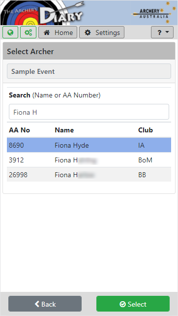The height and width of the screenshot is (316, 178).
Task: Open the Settings page
Action: coord(102,32)
